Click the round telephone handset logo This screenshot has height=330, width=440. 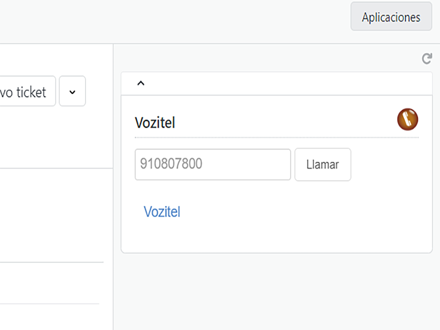point(407,119)
